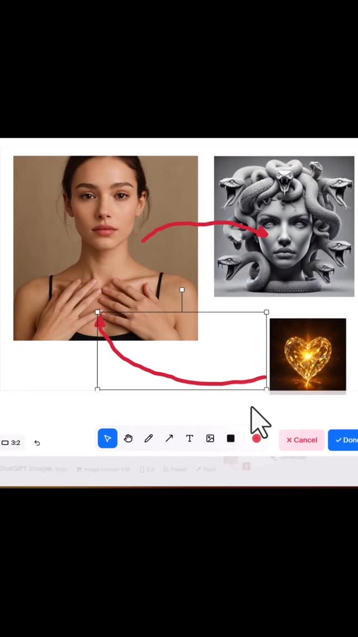Activate the Hand pan tool
Screen dimensions: 358x637
pyautogui.click(x=128, y=438)
